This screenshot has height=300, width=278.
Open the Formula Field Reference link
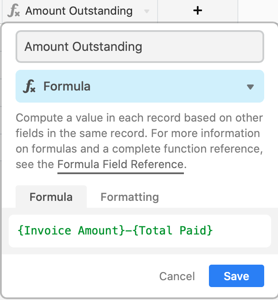coord(120,165)
